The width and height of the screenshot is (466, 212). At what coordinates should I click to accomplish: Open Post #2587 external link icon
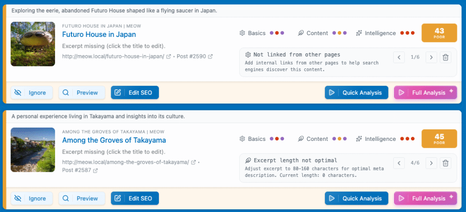(x=96, y=171)
